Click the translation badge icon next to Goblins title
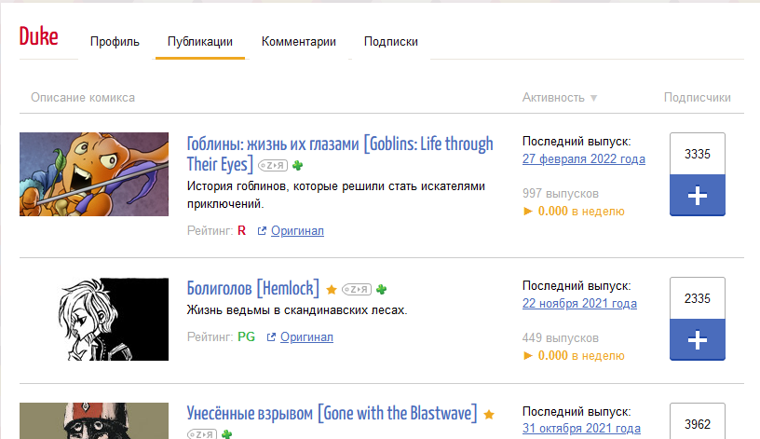 click(x=273, y=165)
